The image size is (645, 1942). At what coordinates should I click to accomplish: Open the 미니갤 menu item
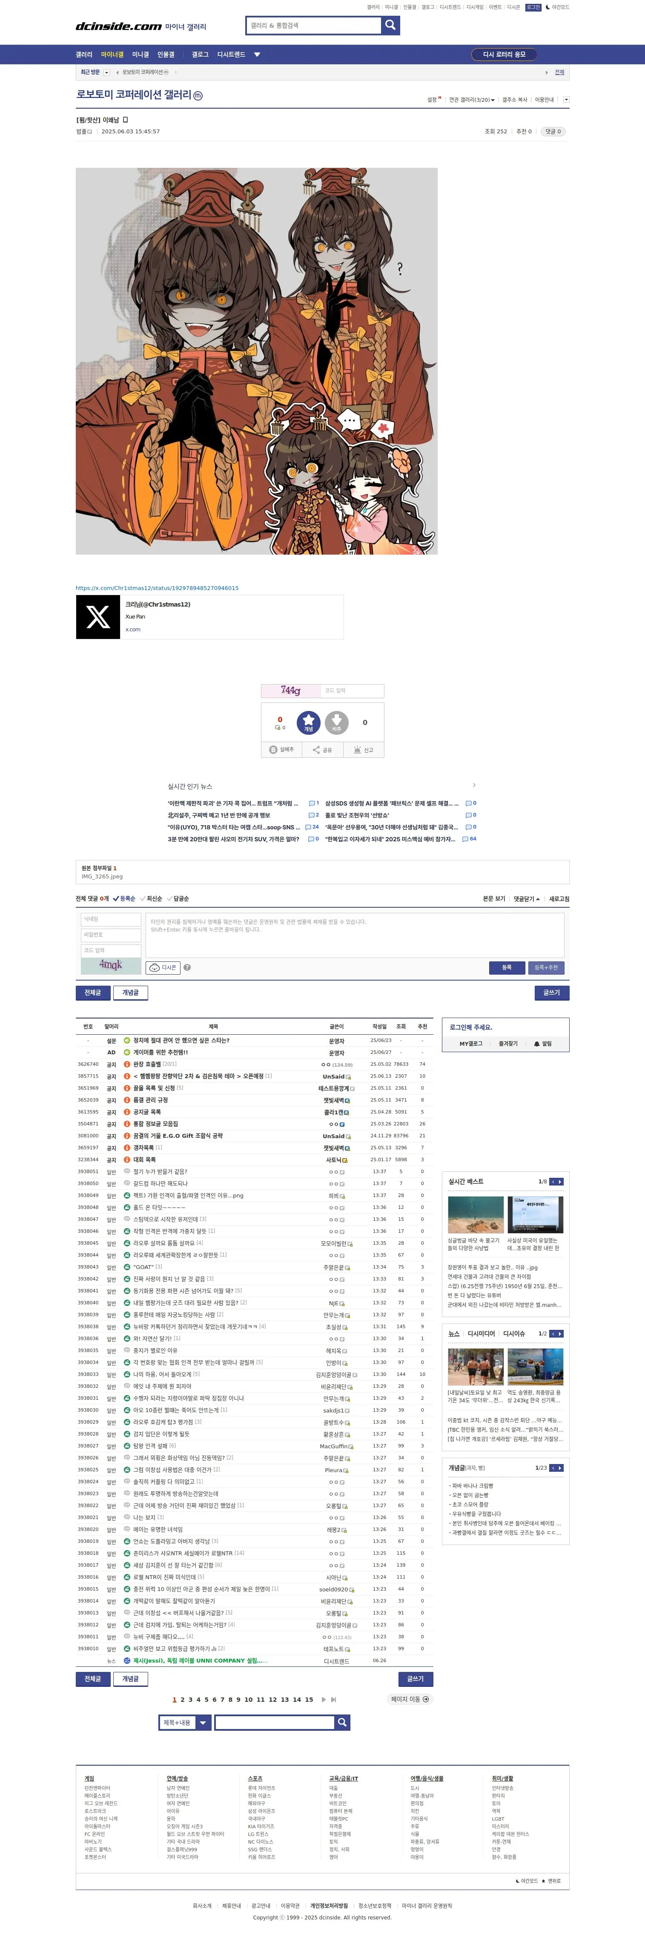141,54
